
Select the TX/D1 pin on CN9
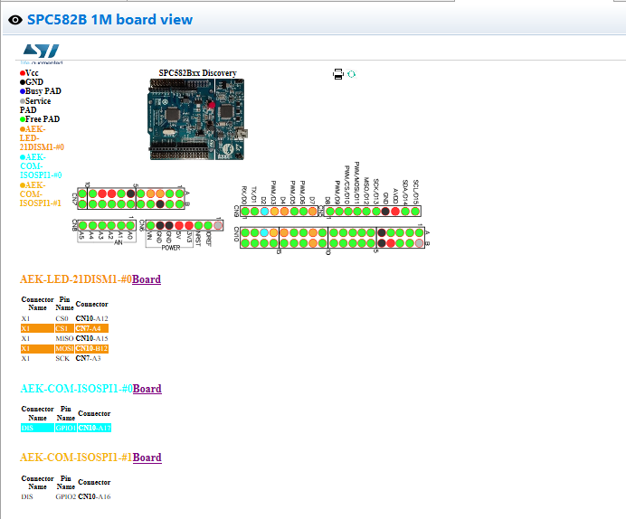point(255,211)
